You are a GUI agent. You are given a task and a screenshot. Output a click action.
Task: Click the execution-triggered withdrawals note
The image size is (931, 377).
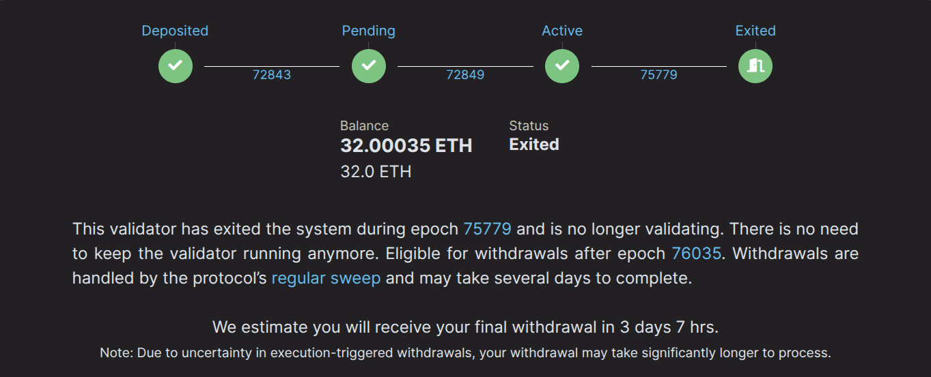point(465,353)
